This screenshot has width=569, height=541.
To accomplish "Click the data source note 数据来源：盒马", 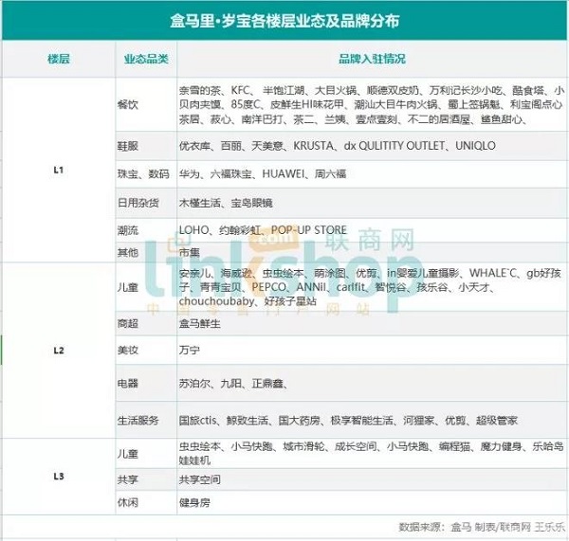I will (482, 527).
